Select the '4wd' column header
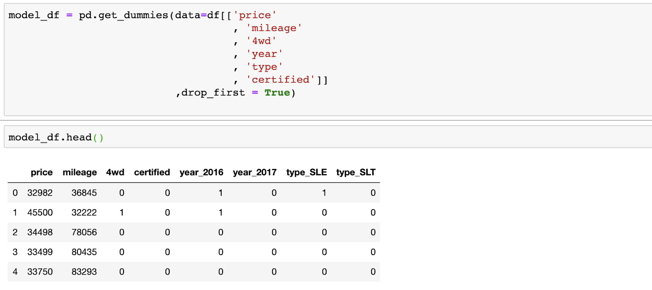 pos(115,172)
